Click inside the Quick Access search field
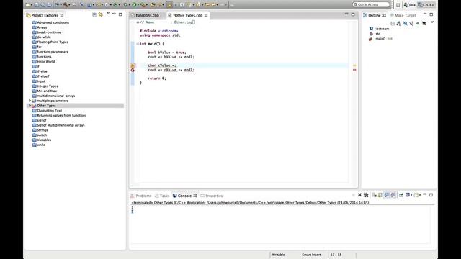The height and width of the screenshot is (259, 461). coord(371,4)
